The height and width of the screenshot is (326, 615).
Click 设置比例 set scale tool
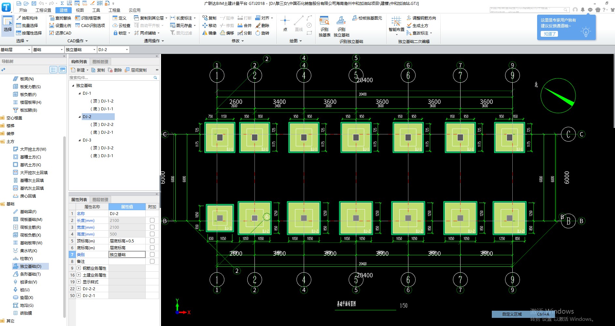(60, 25)
